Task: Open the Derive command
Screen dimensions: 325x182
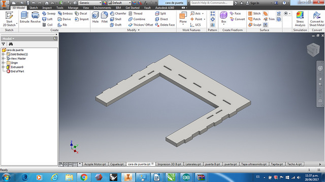Action: tap(64, 19)
